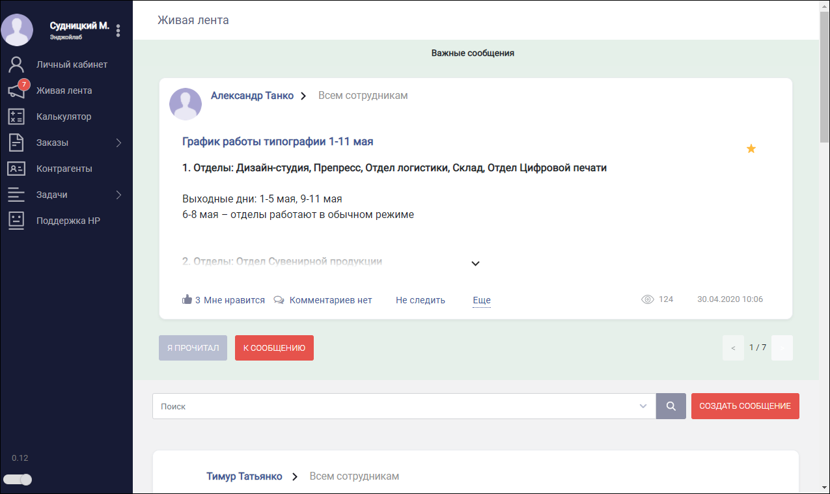830x494 pixels.
Task: Click the Задачи list icon
Action: click(x=16, y=195)
